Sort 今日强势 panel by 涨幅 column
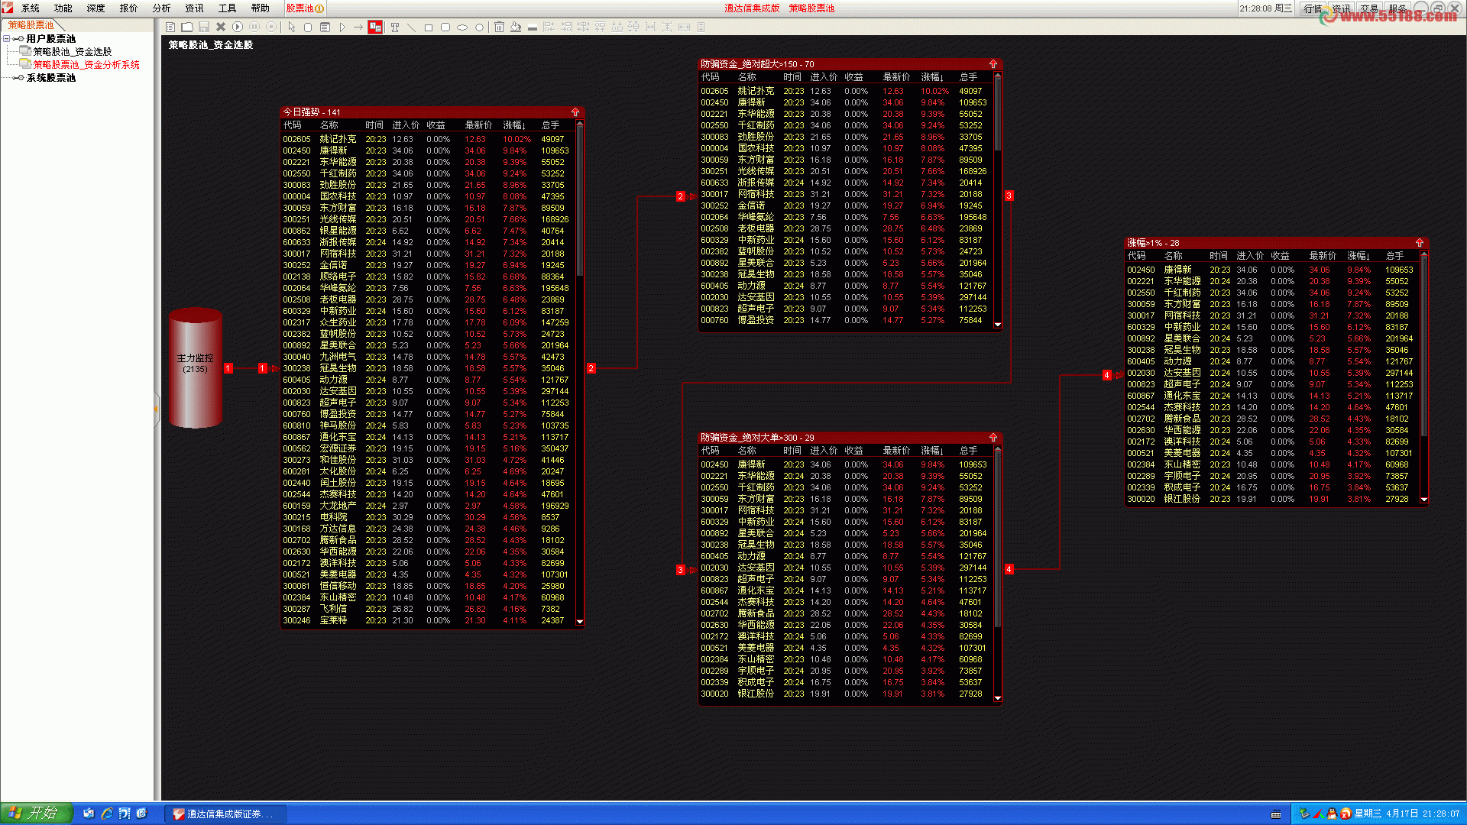The image size is (1467, 825). [x=513, y=125]
